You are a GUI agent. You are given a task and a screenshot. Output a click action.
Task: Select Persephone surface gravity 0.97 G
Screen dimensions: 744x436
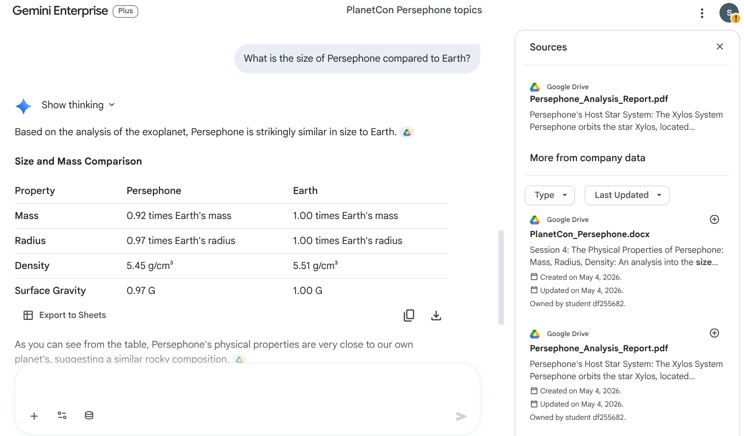[141, 291]
